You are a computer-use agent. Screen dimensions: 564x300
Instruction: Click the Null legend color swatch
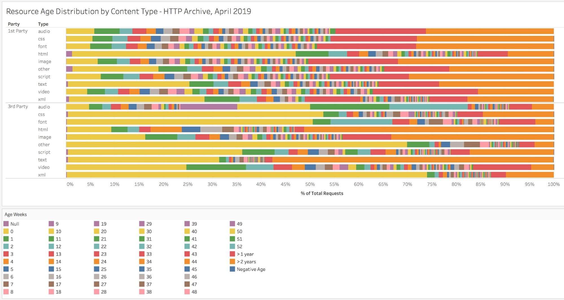pyautogui.click(x=6, y=224)
